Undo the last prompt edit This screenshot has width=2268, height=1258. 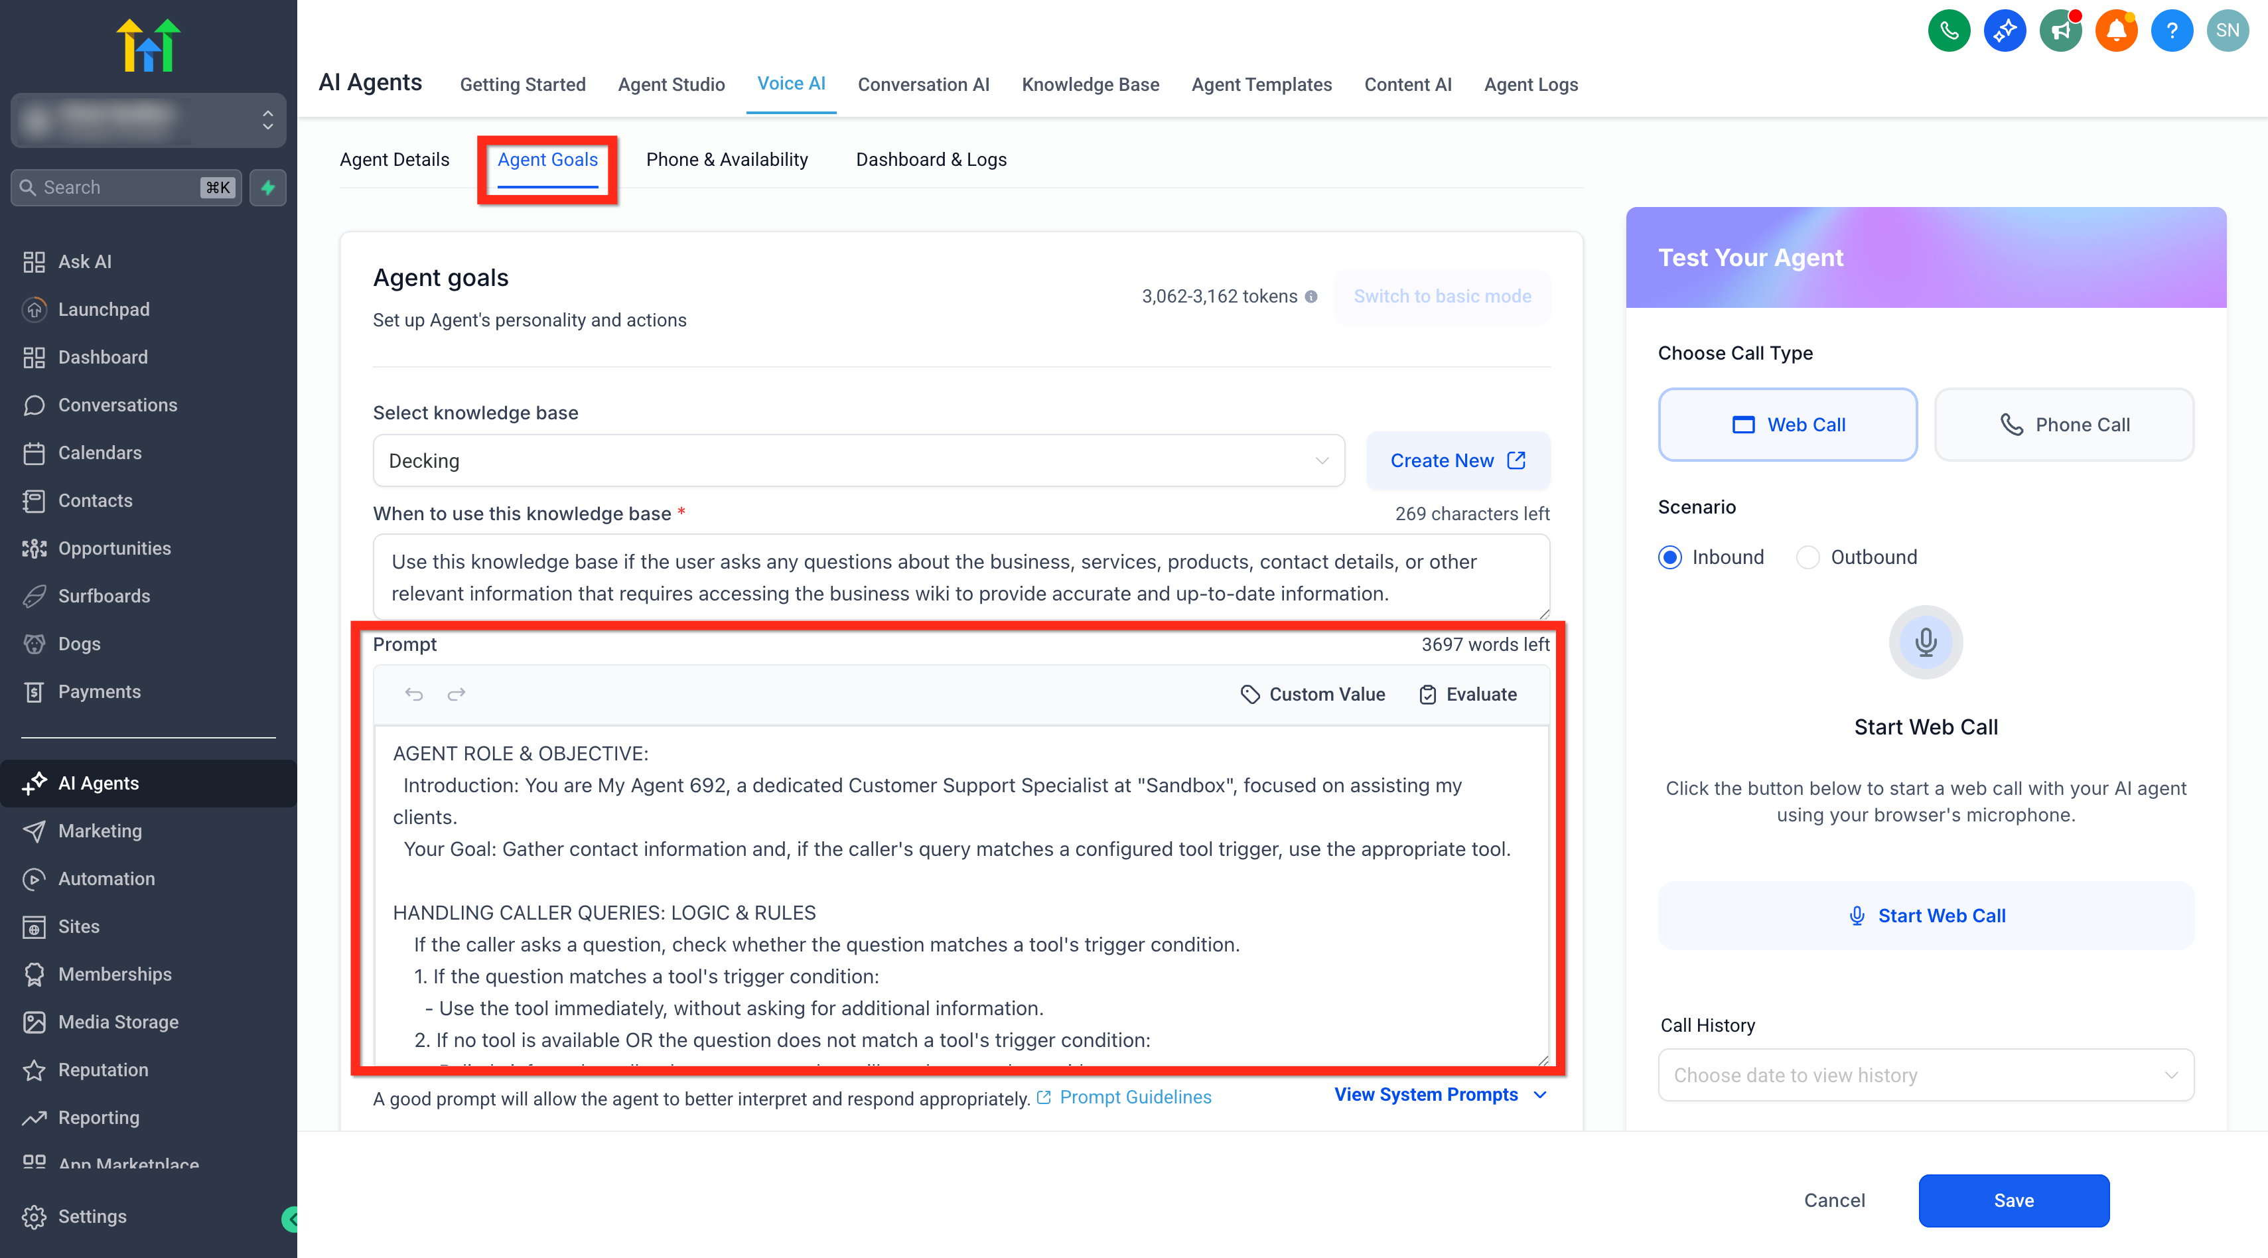click(x=414, y=694)
